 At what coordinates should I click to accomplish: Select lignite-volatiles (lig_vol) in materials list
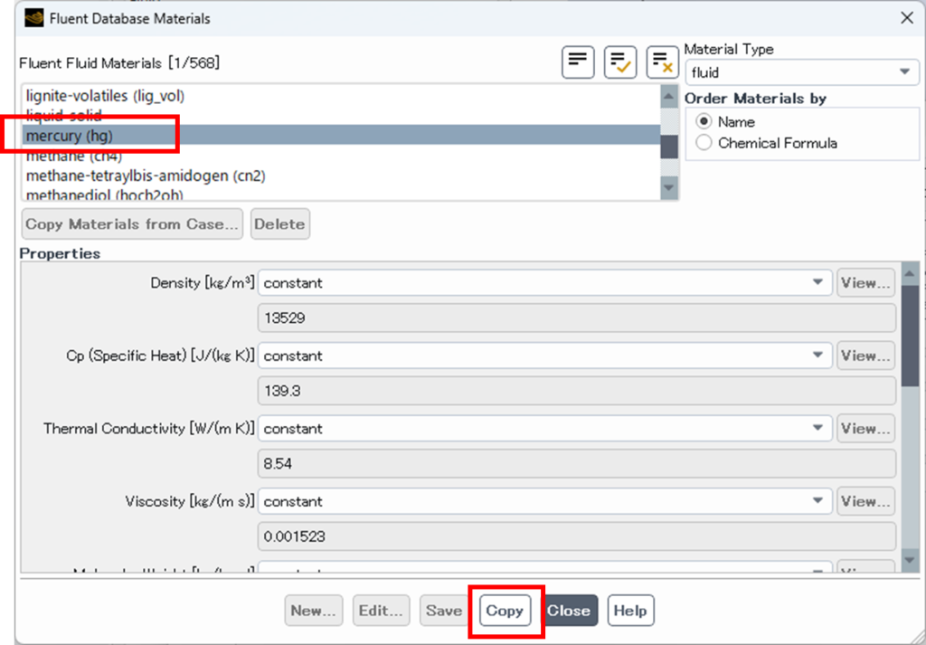(x=341, y=96)
